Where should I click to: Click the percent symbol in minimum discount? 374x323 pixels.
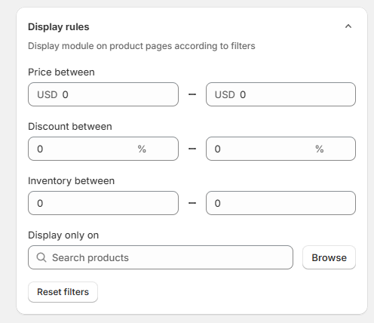coord(142,149)
